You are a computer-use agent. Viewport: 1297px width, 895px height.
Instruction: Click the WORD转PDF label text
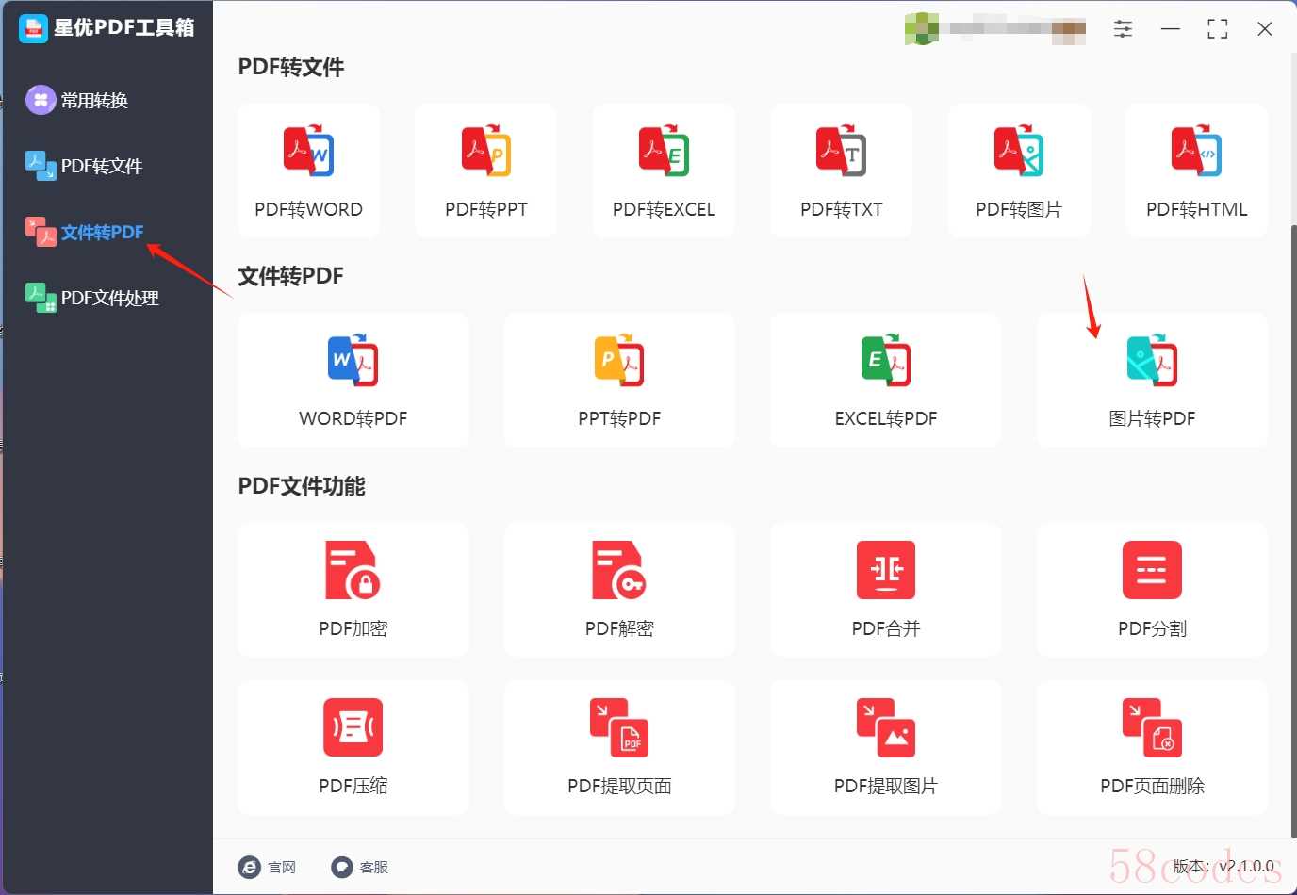click(353, 419)
